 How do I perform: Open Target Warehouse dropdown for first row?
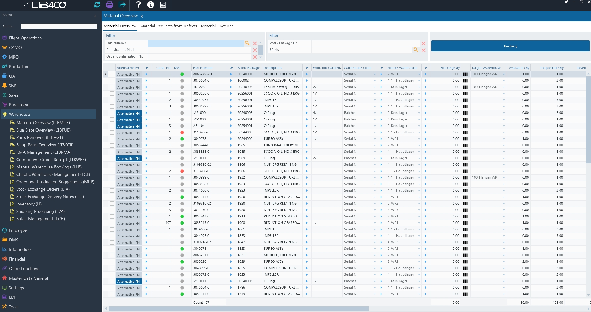tap(504, 74)
